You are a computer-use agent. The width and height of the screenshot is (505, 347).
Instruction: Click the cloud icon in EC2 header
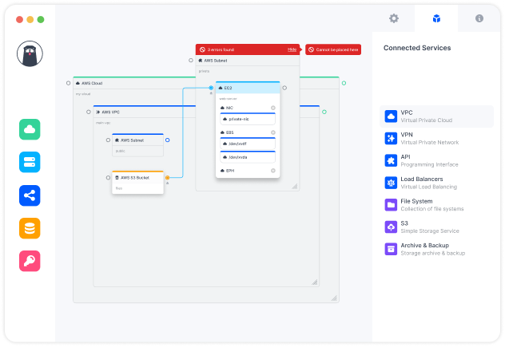point(221,88)
